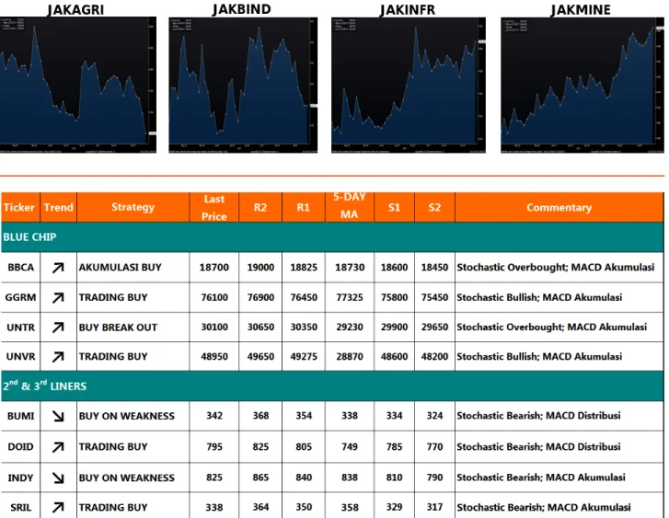The image size is (669, 518).
Task: Click the 5-DAY MA column header
Action: [x=350, y=206]
